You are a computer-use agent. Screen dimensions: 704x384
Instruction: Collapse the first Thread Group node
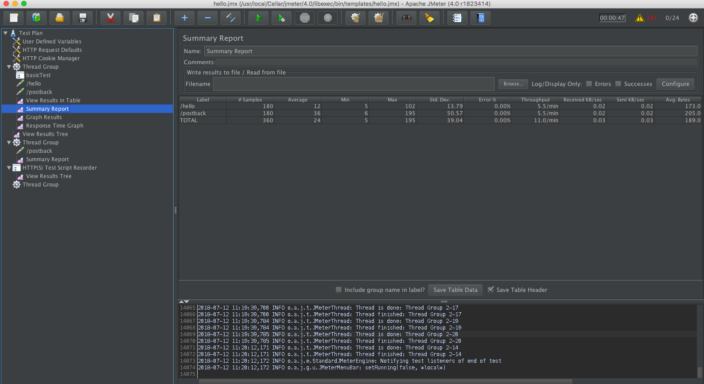coord(9,66)
